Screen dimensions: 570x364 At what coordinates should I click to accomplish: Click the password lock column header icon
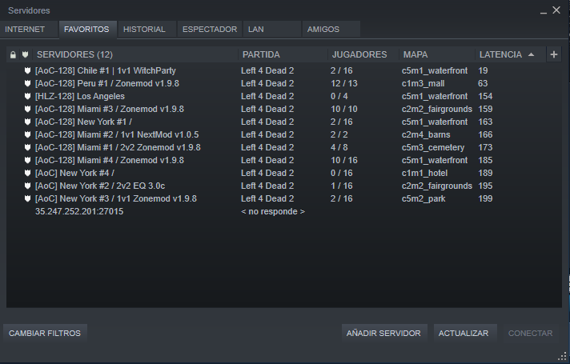(13, 55)
